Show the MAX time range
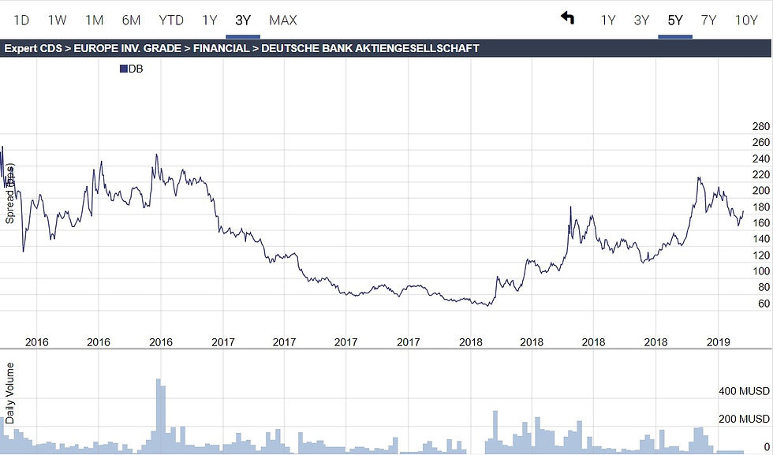 (x=283, y=21)
